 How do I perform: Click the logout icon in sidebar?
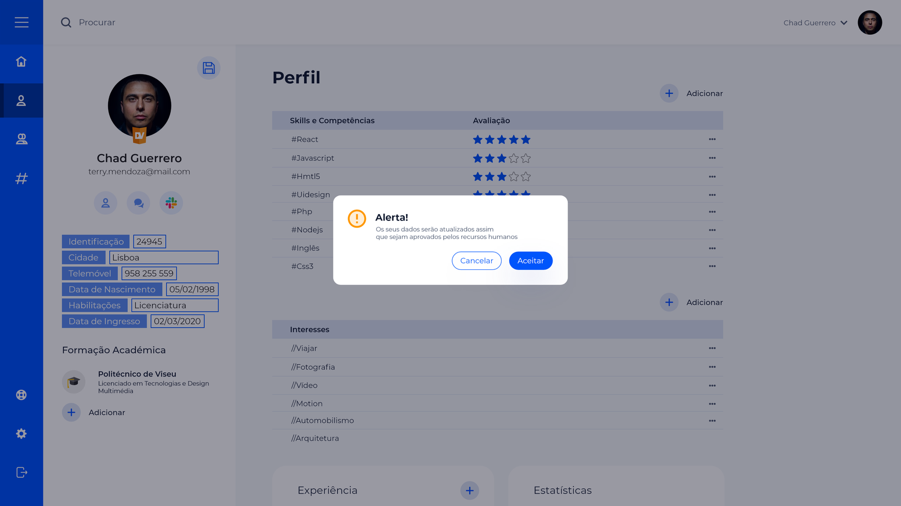pyautogui.click(x=21, y=472)
